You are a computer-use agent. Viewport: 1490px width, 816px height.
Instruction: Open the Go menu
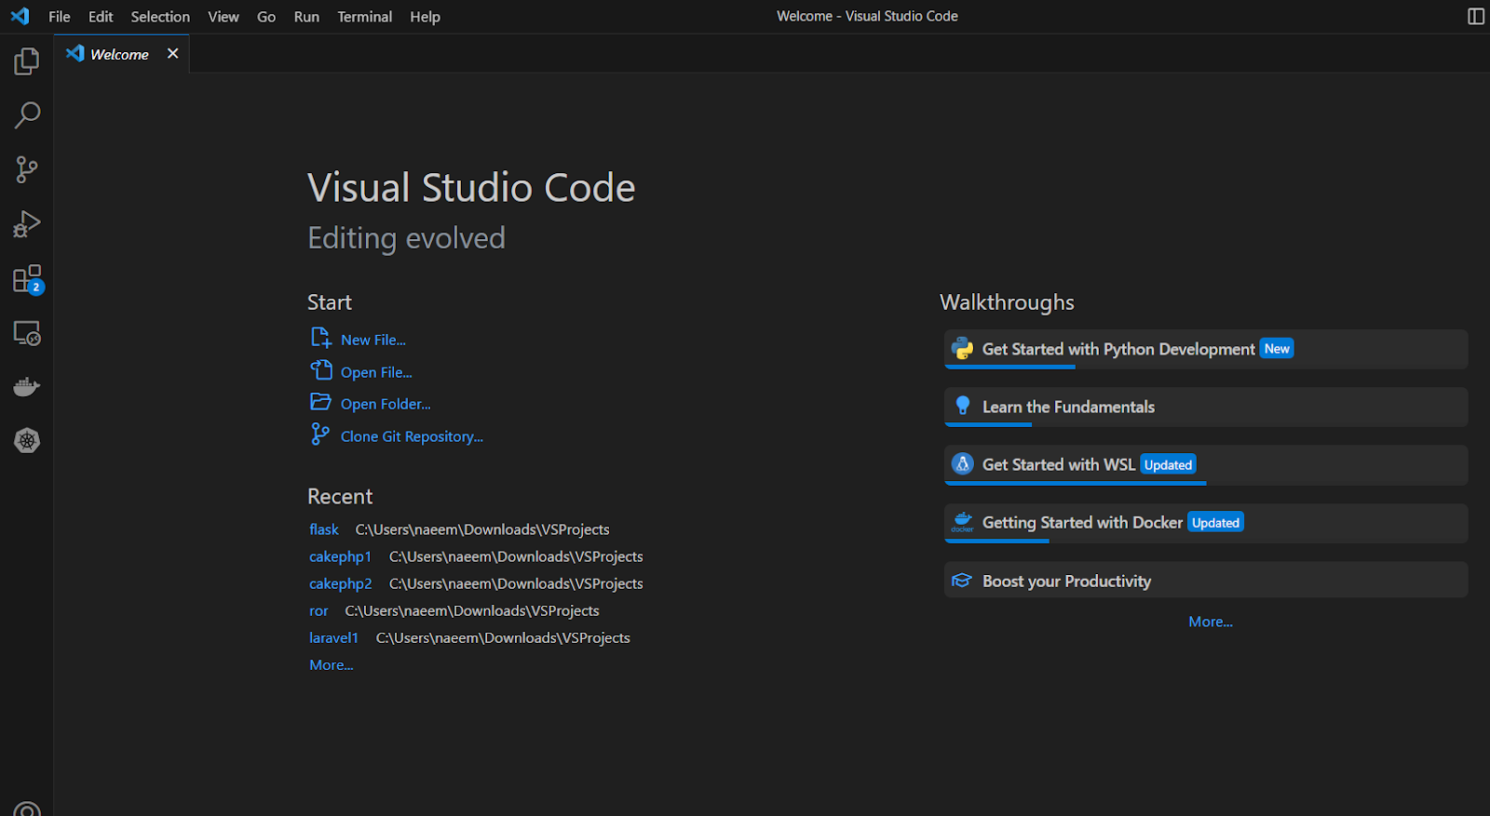pos(266,17)
